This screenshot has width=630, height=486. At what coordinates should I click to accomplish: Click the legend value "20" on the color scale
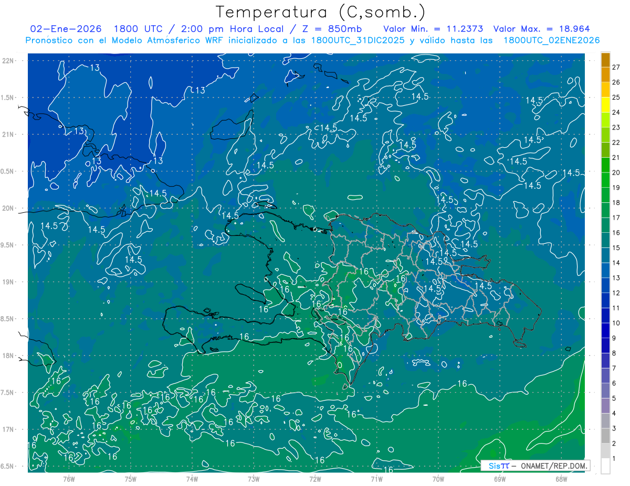pos(616,172)
